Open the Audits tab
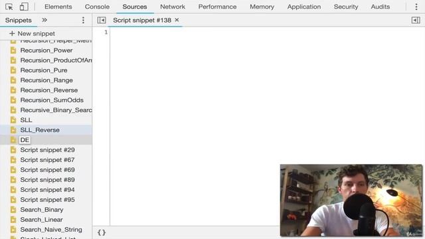Image resolution: width=425 pixels, height=239 pixels. coord(381,7)
